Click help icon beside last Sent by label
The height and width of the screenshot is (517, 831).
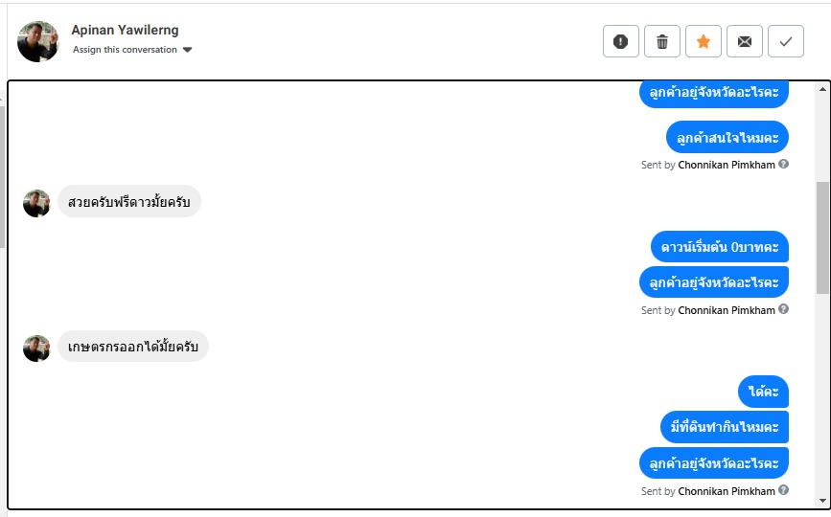point(784,490)
